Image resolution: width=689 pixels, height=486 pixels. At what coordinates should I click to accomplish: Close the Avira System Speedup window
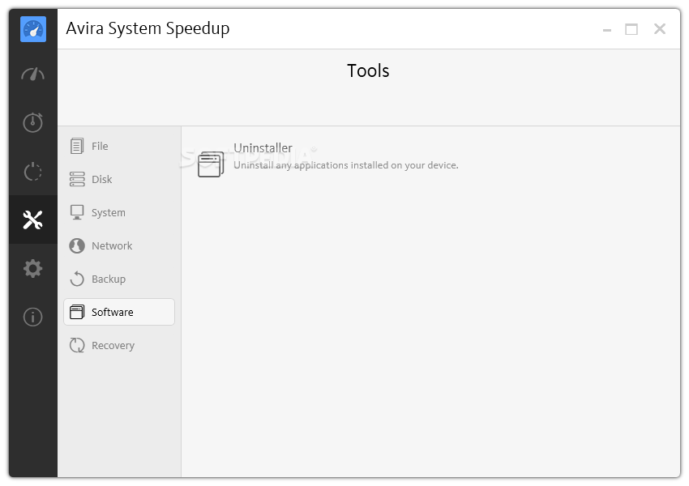point(660,29)
